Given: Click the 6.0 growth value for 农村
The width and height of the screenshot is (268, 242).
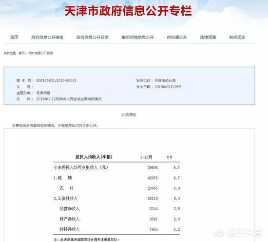Looking at the screenshot, I should coord(177,188).
